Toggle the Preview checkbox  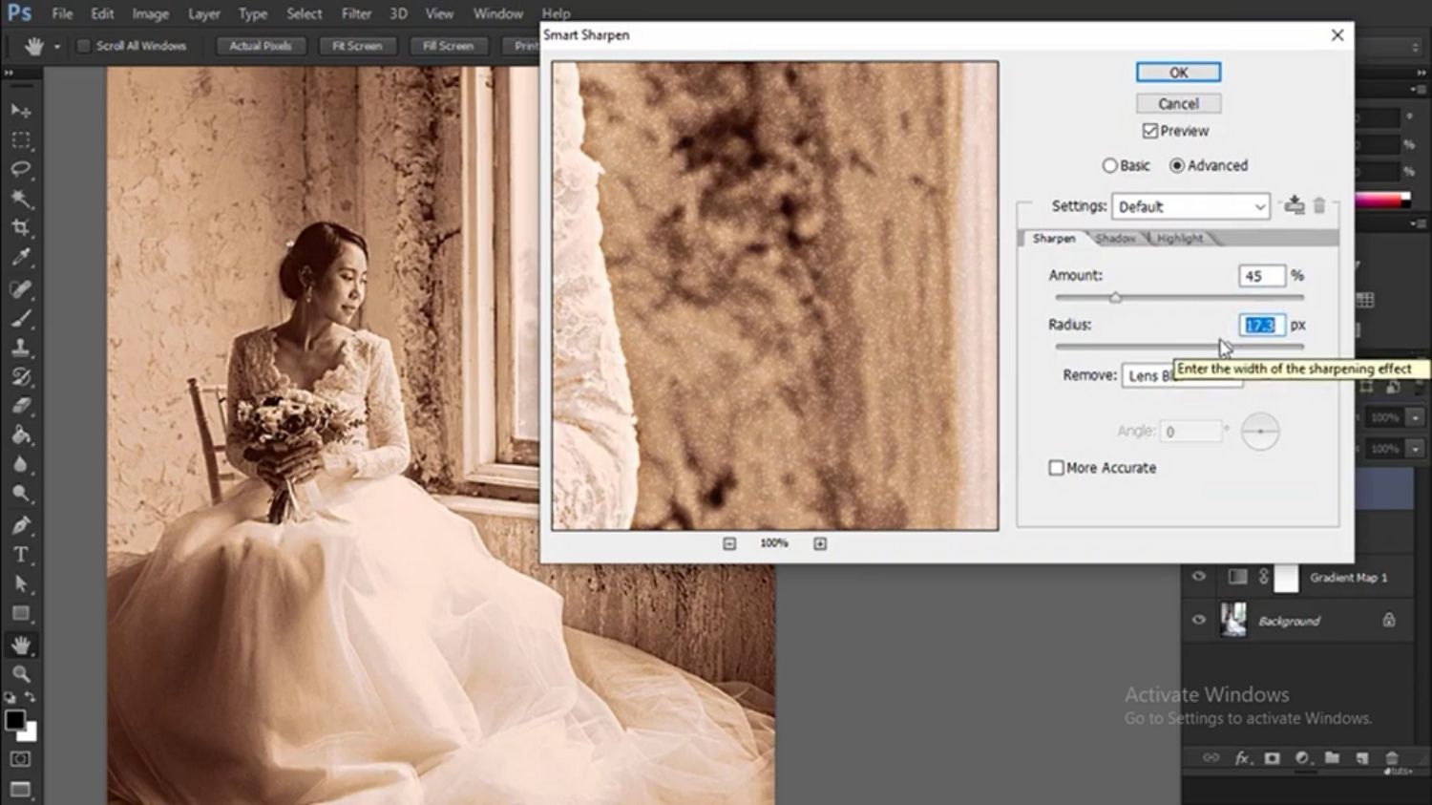point(1150,131)
